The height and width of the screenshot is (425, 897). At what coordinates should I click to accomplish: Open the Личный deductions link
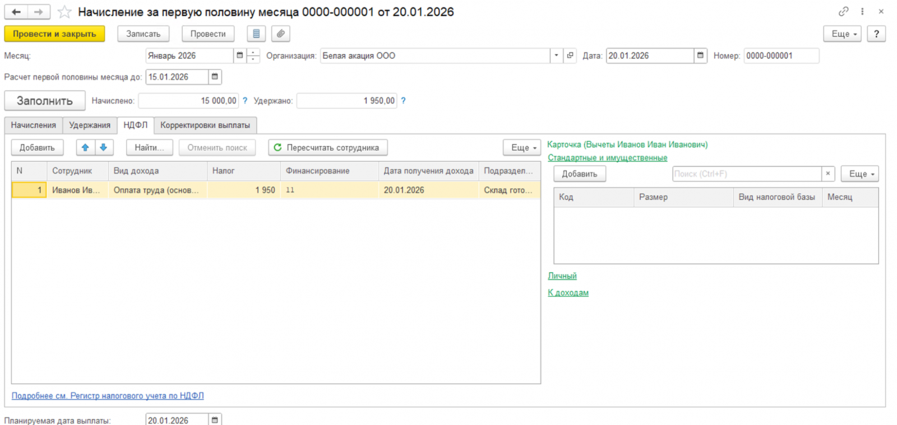562,276
